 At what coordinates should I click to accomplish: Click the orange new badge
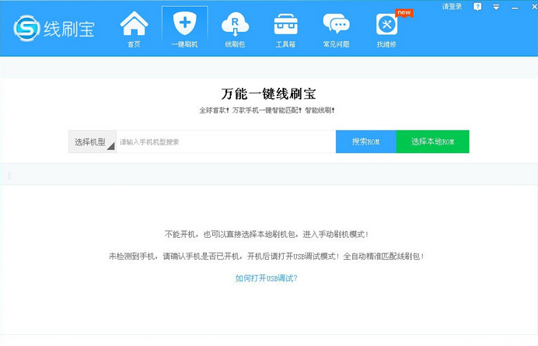tap(403, 12)
